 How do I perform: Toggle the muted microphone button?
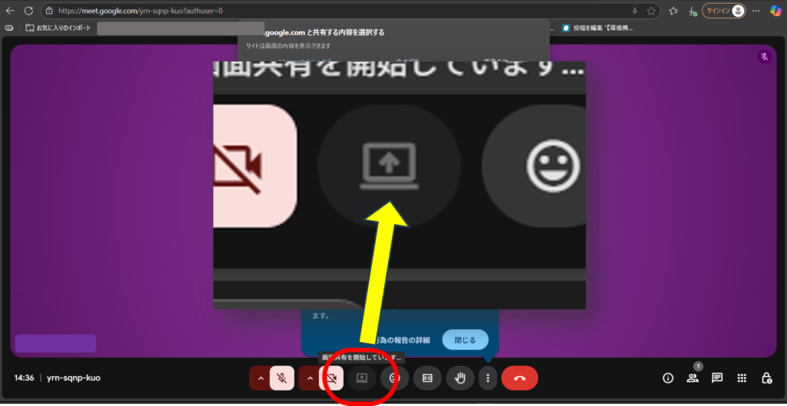tap(283, 378)
